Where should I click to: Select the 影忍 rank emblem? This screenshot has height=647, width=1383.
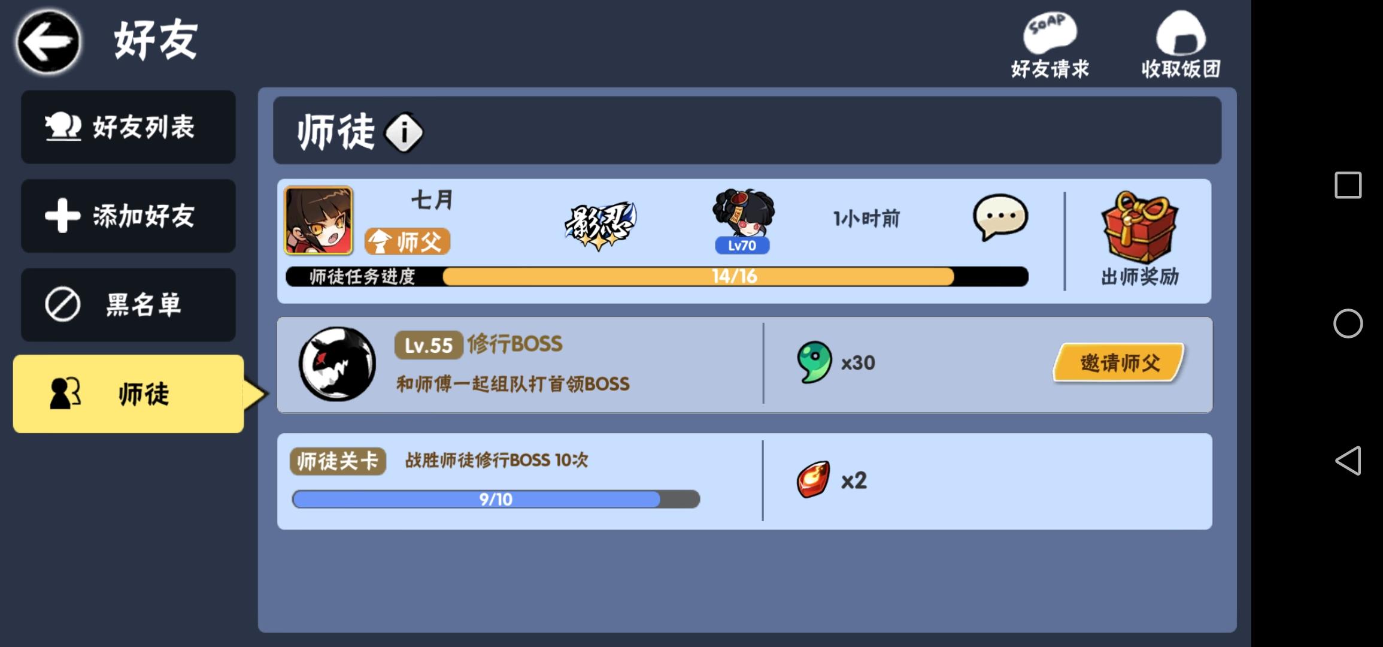600,225
